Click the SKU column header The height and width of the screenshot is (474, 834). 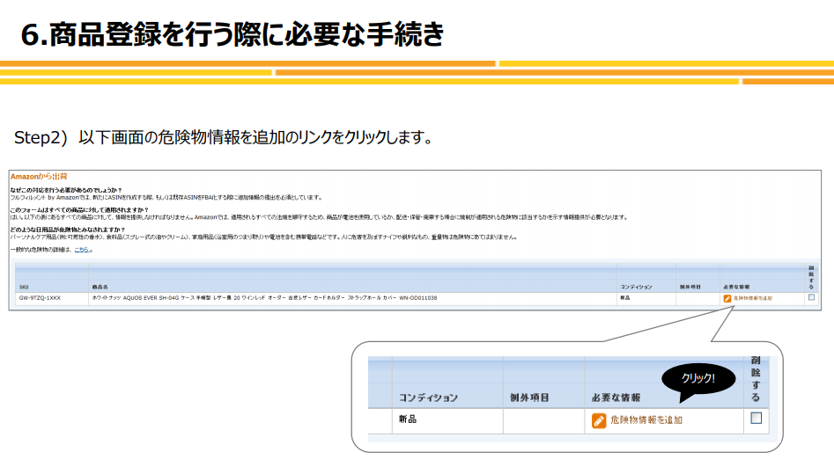coord(23,287)
